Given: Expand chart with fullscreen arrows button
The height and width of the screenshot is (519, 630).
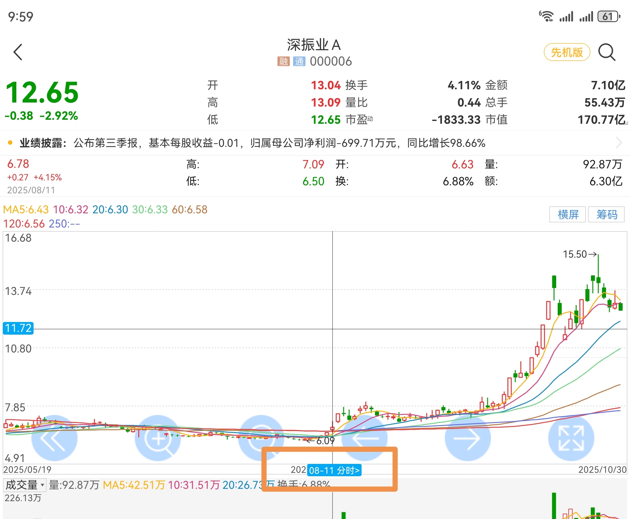Looking at the screenshot, I should pyautogui.click(x=571, y=438).
